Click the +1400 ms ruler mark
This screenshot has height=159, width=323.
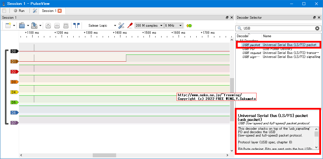(120, 33)
